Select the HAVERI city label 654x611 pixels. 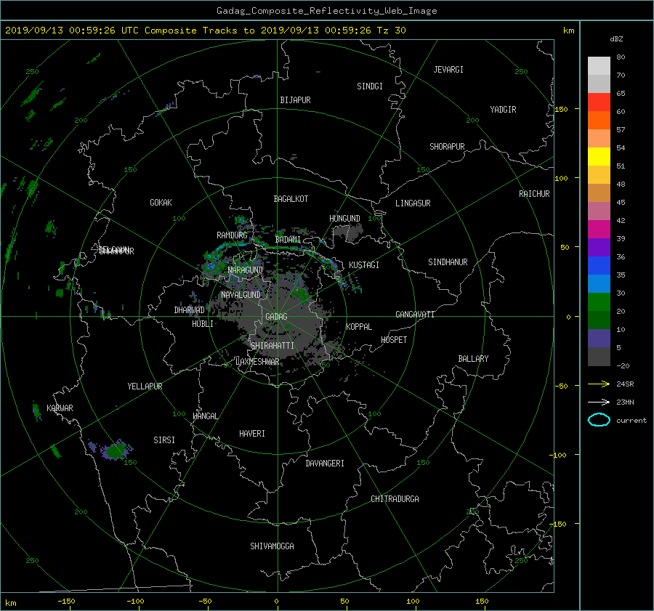[x=252, y=434]
